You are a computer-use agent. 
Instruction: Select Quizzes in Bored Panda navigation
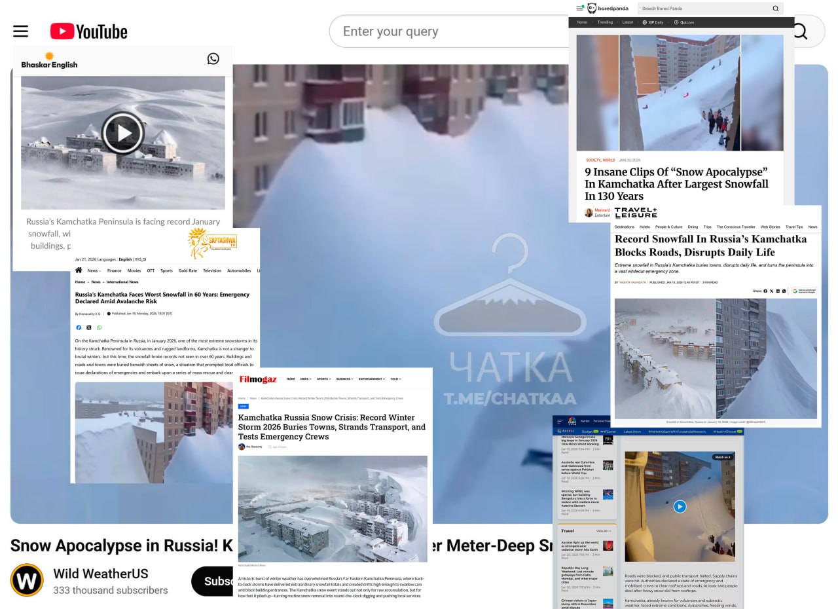[684, 22]
